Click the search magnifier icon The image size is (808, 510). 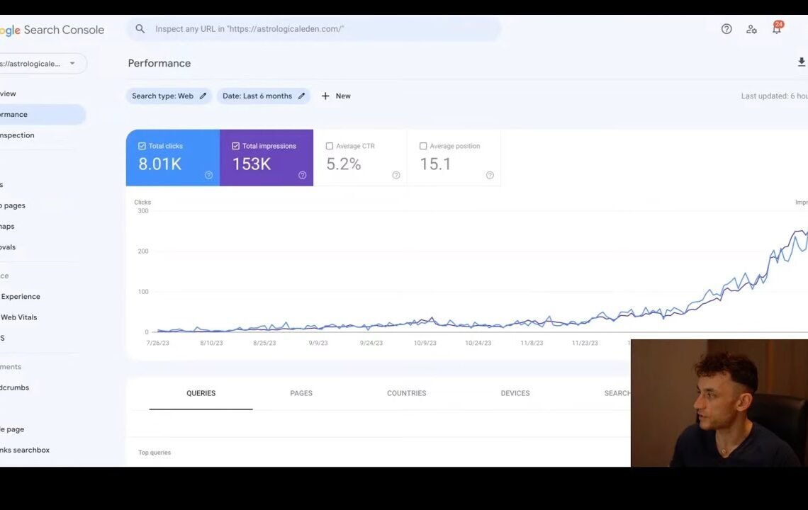point(140,29)
